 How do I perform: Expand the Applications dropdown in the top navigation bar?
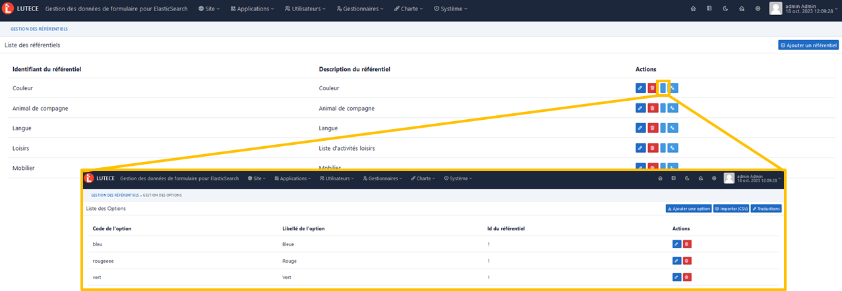[x=256, y=9]
